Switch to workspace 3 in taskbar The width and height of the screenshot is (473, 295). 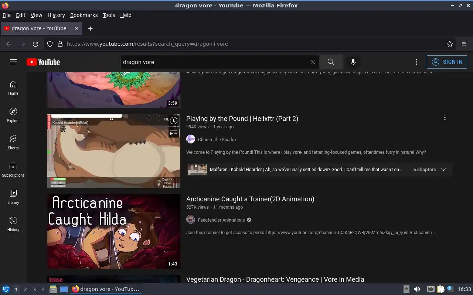click(x=34, y=289)
